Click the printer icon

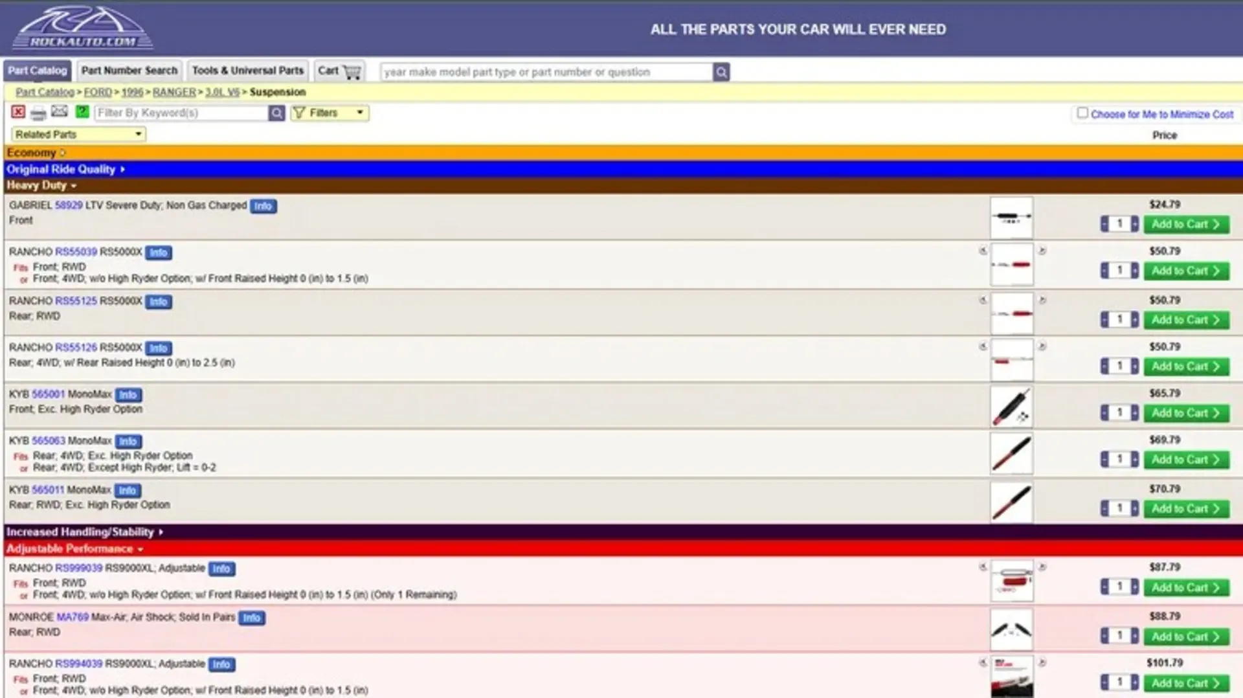pos(38,113)
